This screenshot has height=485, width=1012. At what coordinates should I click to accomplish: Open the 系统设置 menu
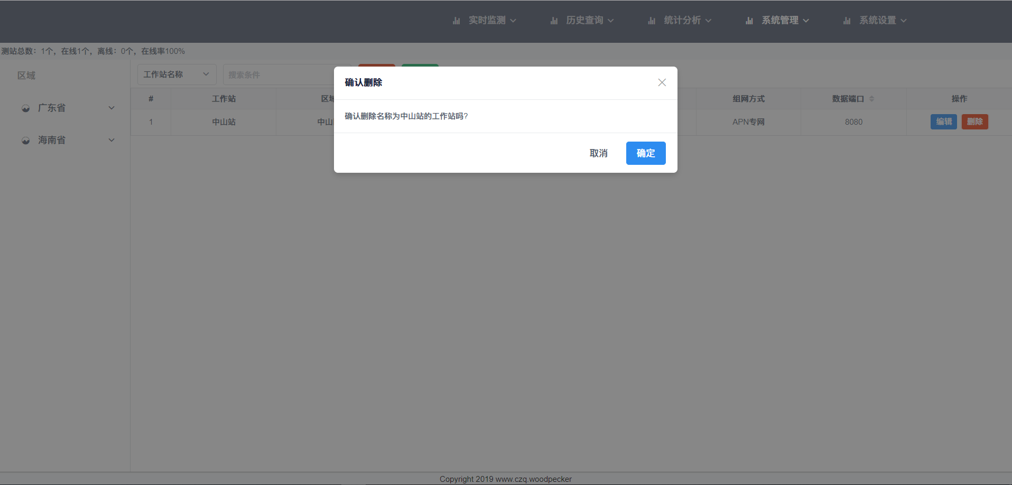(x=876, y=21)
